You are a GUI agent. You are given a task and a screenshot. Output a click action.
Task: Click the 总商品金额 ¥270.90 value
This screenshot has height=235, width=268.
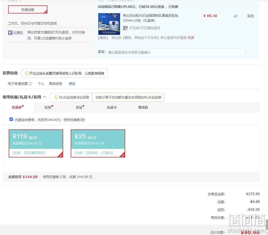253,194
